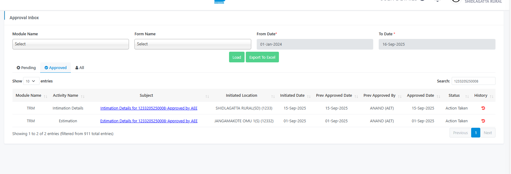Switch to the Approved tab
511x174 pixels.
pos(56,68)
